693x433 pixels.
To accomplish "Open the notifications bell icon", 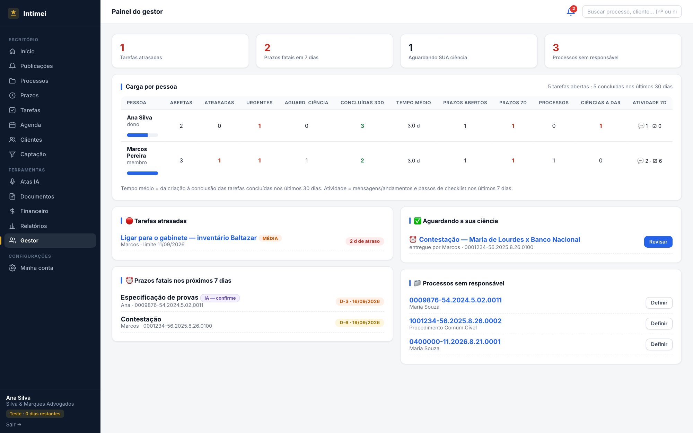I will pos(571,11).
